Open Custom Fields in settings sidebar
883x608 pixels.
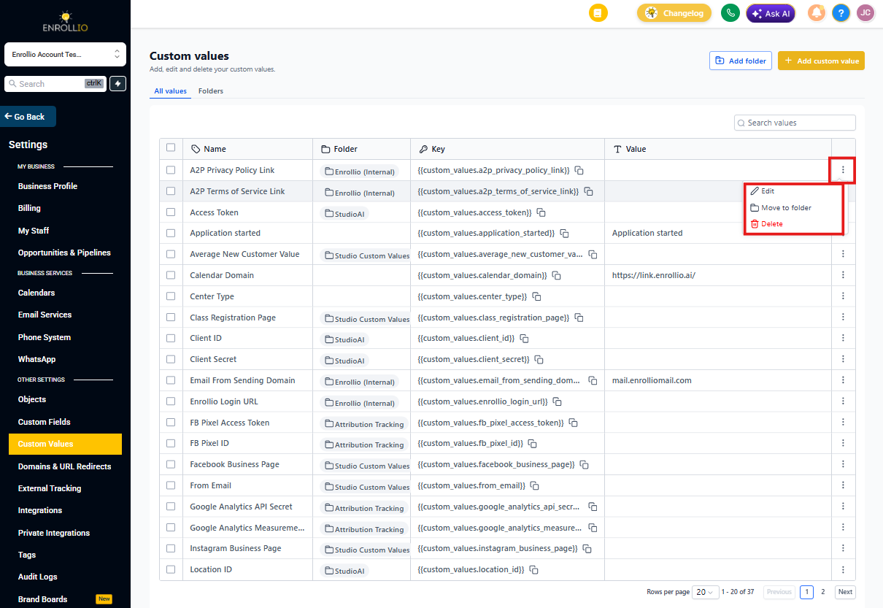tap(44, 422)
